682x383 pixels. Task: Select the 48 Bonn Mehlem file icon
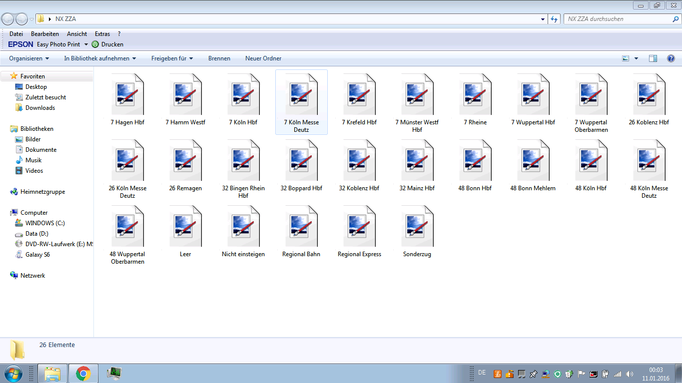[x=533, y=160]
